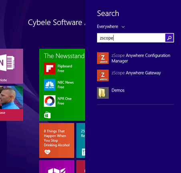
Task: Click the Store icon in Newsstand tile
Action: 47,115
